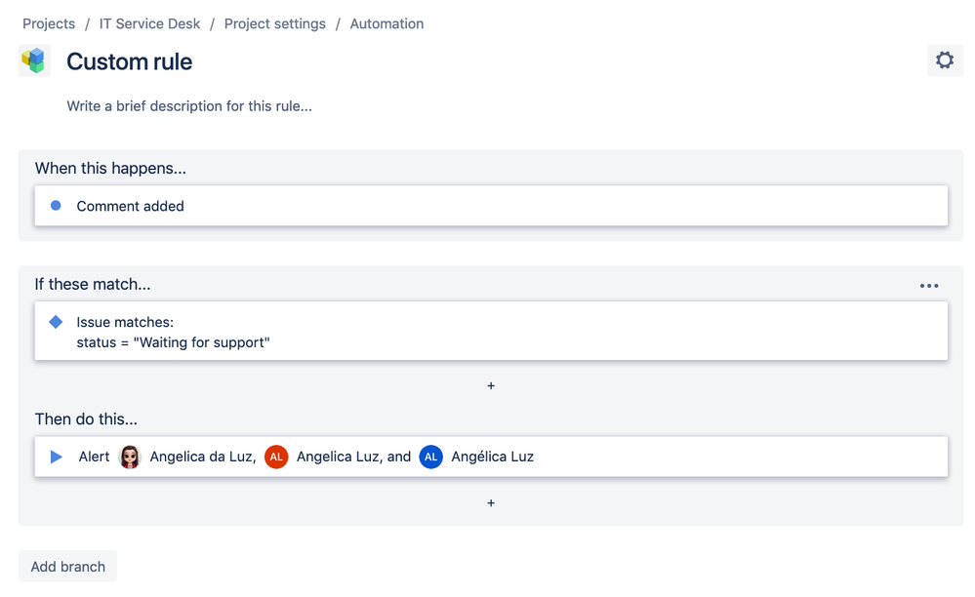Viewport: 975px width, 597px height.
Task: Click the orange AL avatar for Angelica Luz
Action: pyautogui.click(x=275, y=457)
